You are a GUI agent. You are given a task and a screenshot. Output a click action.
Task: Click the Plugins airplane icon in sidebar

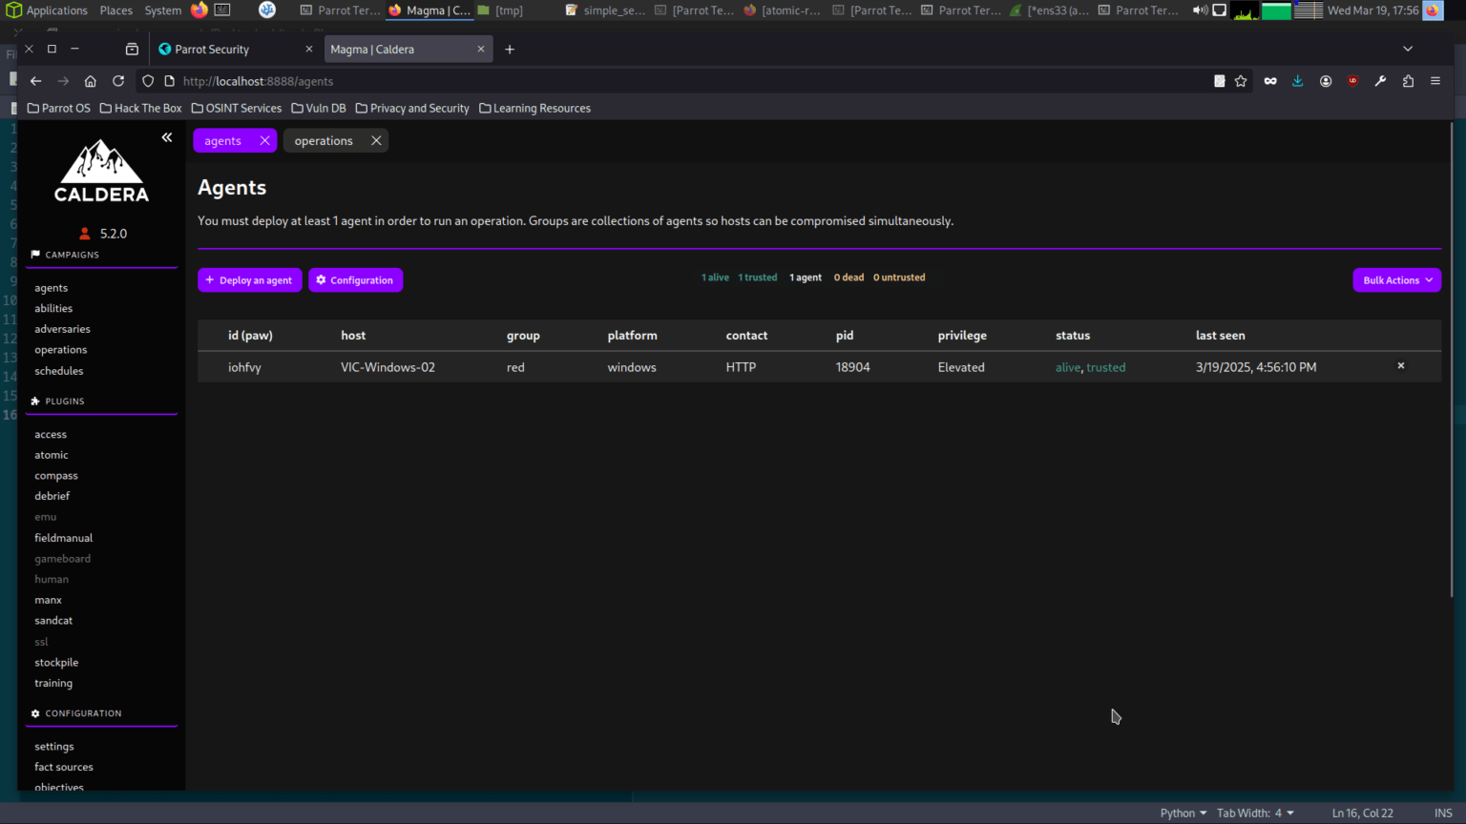click(35, 401)
